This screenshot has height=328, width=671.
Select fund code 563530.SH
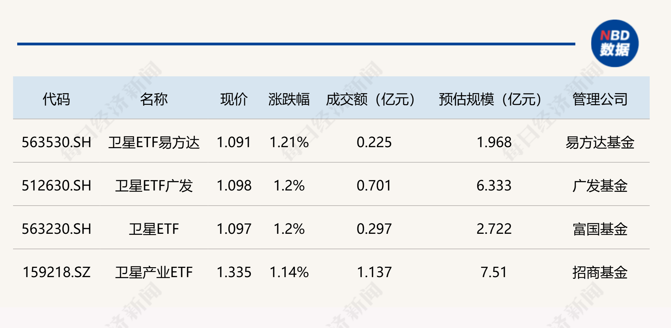click(56, 142)
